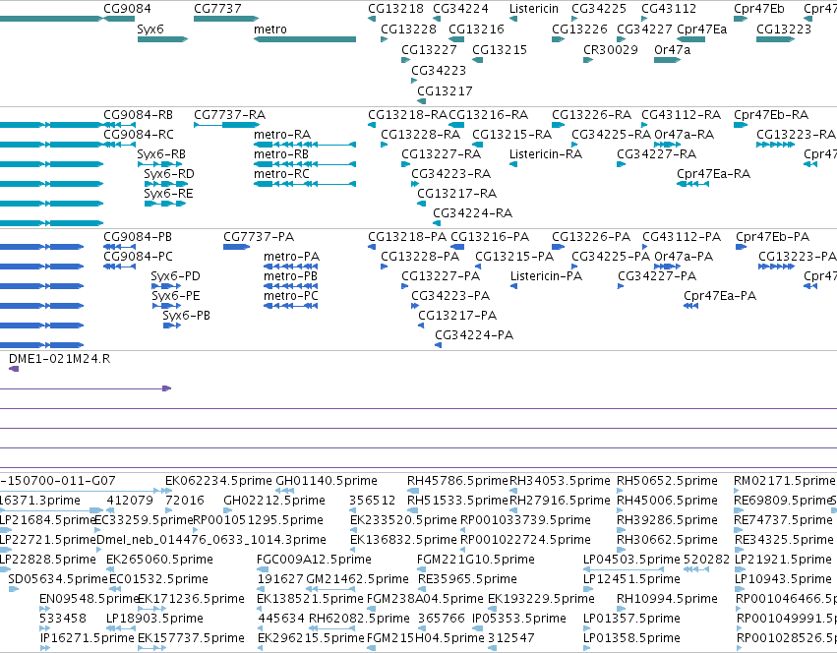Open the CG13226-RA transcript label

591,115
